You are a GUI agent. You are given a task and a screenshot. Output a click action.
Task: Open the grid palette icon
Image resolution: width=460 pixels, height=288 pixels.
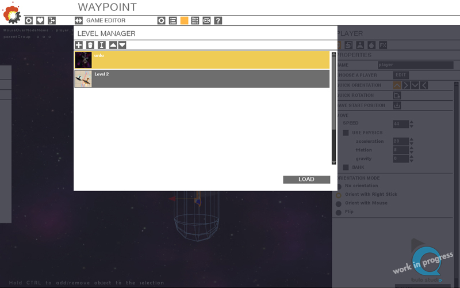(195, 21)
